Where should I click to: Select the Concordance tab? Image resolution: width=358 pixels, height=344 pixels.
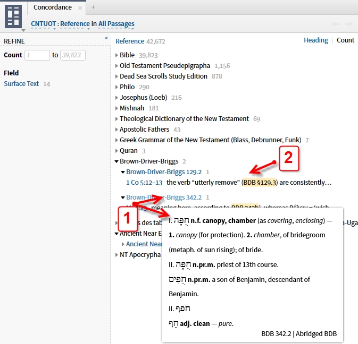coord(53,7)
